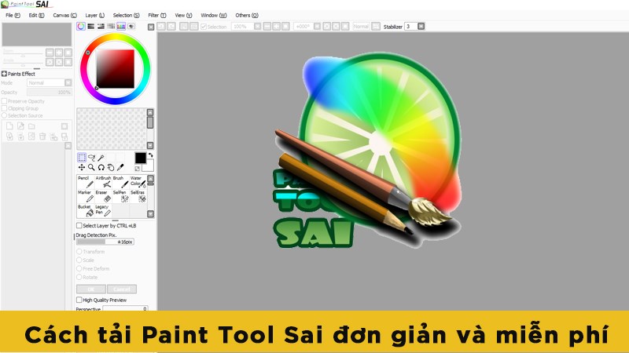Select the Transform radio option

[79, 252]
